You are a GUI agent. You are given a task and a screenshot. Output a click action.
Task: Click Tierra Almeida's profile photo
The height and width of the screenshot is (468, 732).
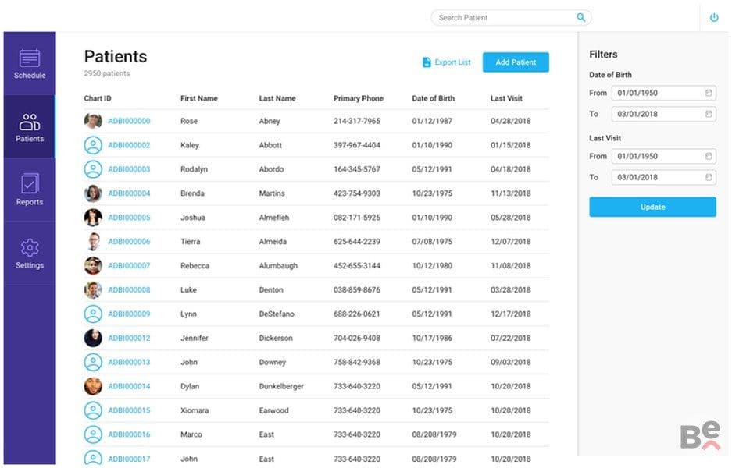[93, 242]
